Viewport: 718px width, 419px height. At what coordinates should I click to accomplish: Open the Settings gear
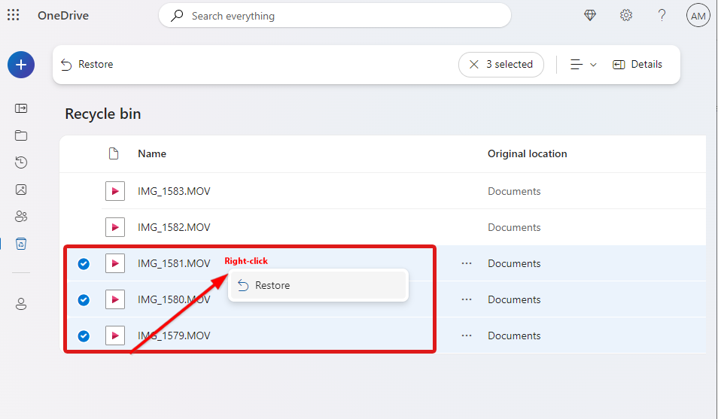[x=626, y=16]
